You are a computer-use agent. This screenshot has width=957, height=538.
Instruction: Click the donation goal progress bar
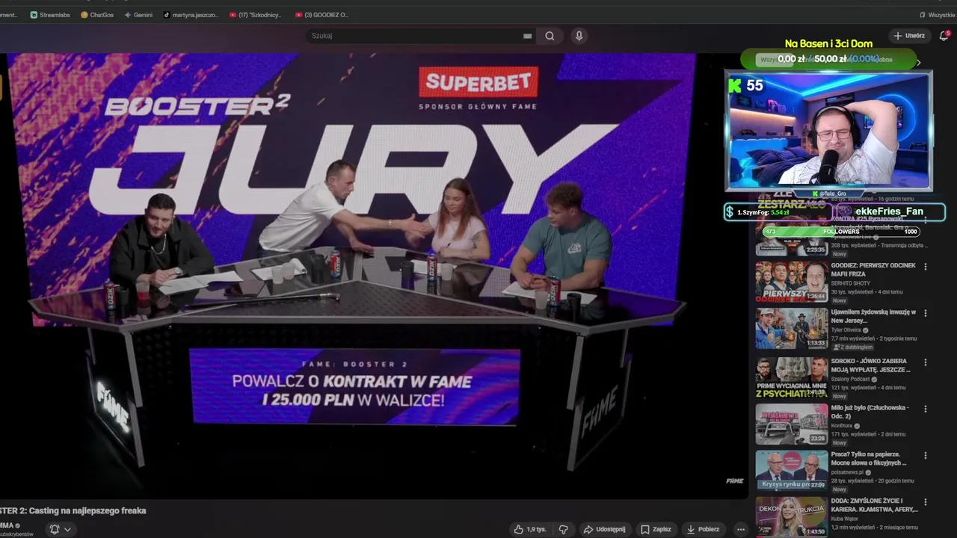[x=828, y=59]
